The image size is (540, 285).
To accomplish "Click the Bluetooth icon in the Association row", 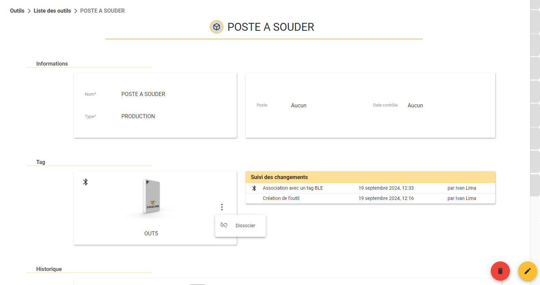I will 254,188.
